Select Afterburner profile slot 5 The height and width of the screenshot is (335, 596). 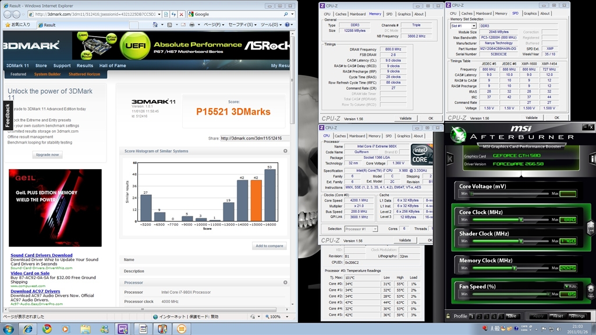point(501,316)
